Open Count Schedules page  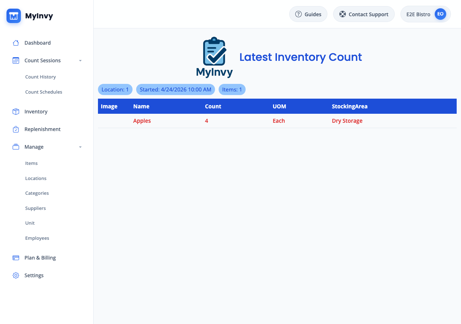click(44, 92)
